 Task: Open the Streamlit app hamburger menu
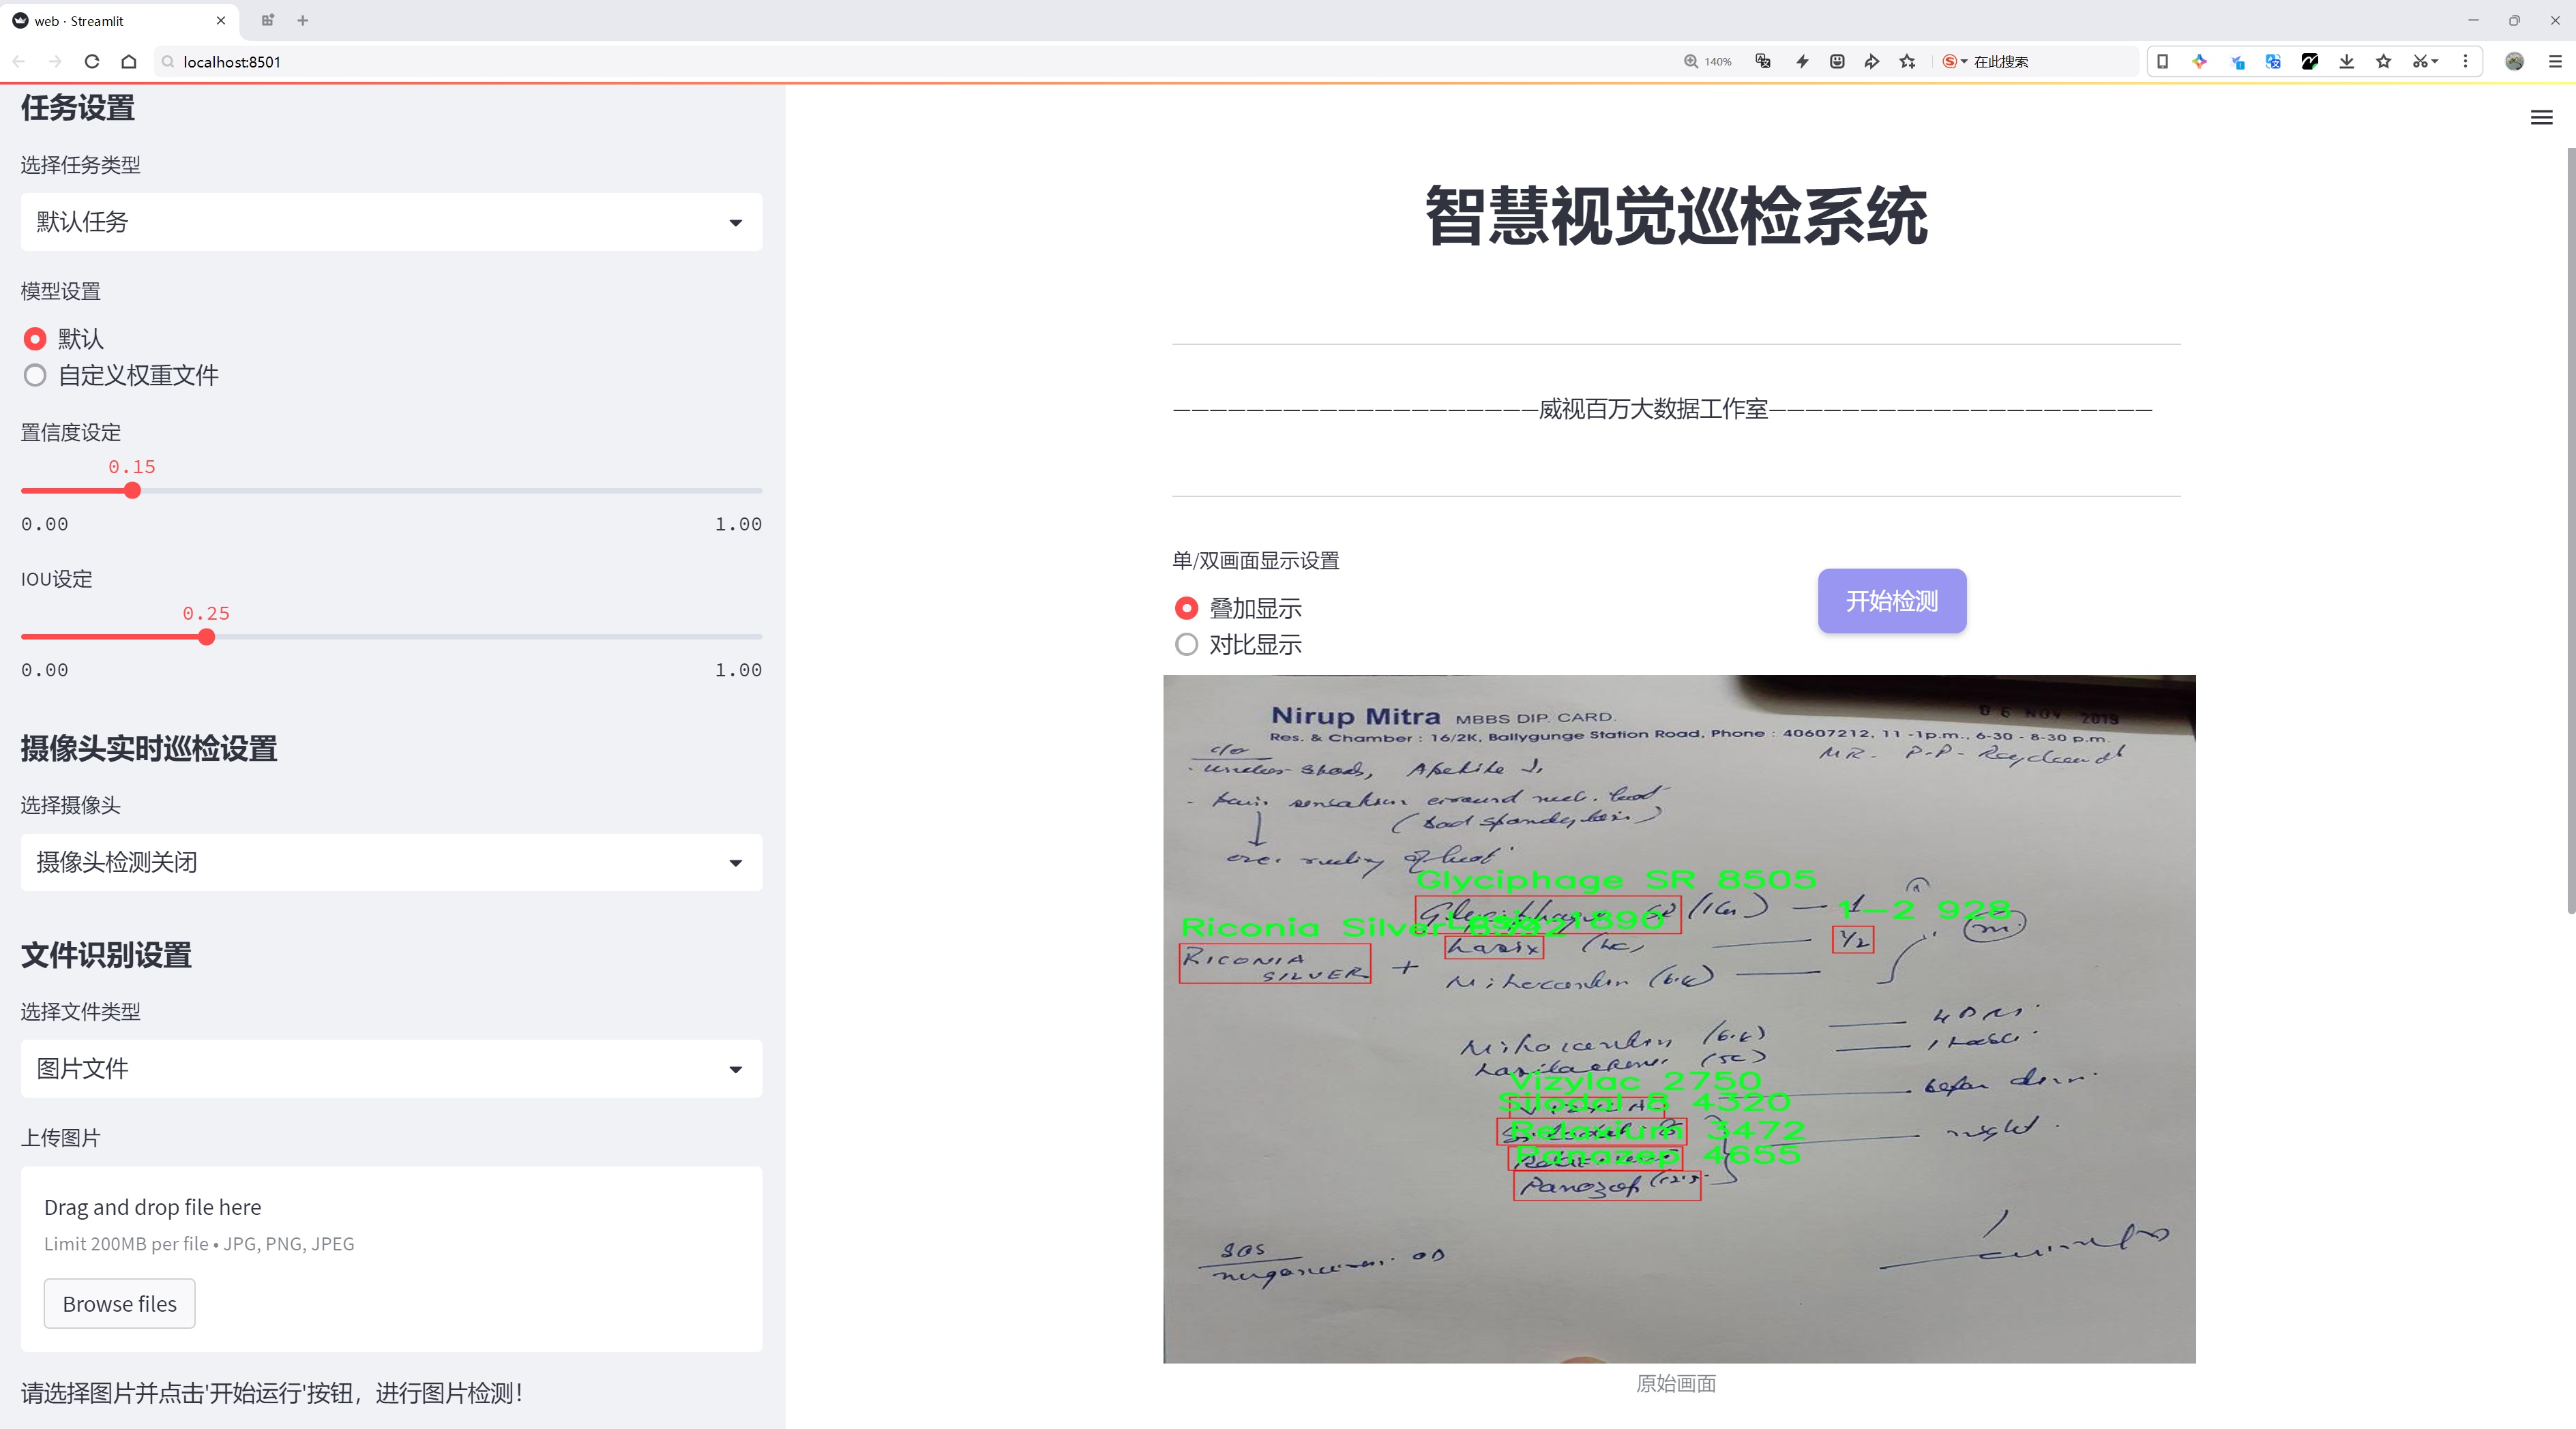2541,118
